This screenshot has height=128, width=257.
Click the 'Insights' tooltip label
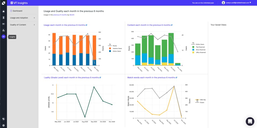(x=12, y=37)
